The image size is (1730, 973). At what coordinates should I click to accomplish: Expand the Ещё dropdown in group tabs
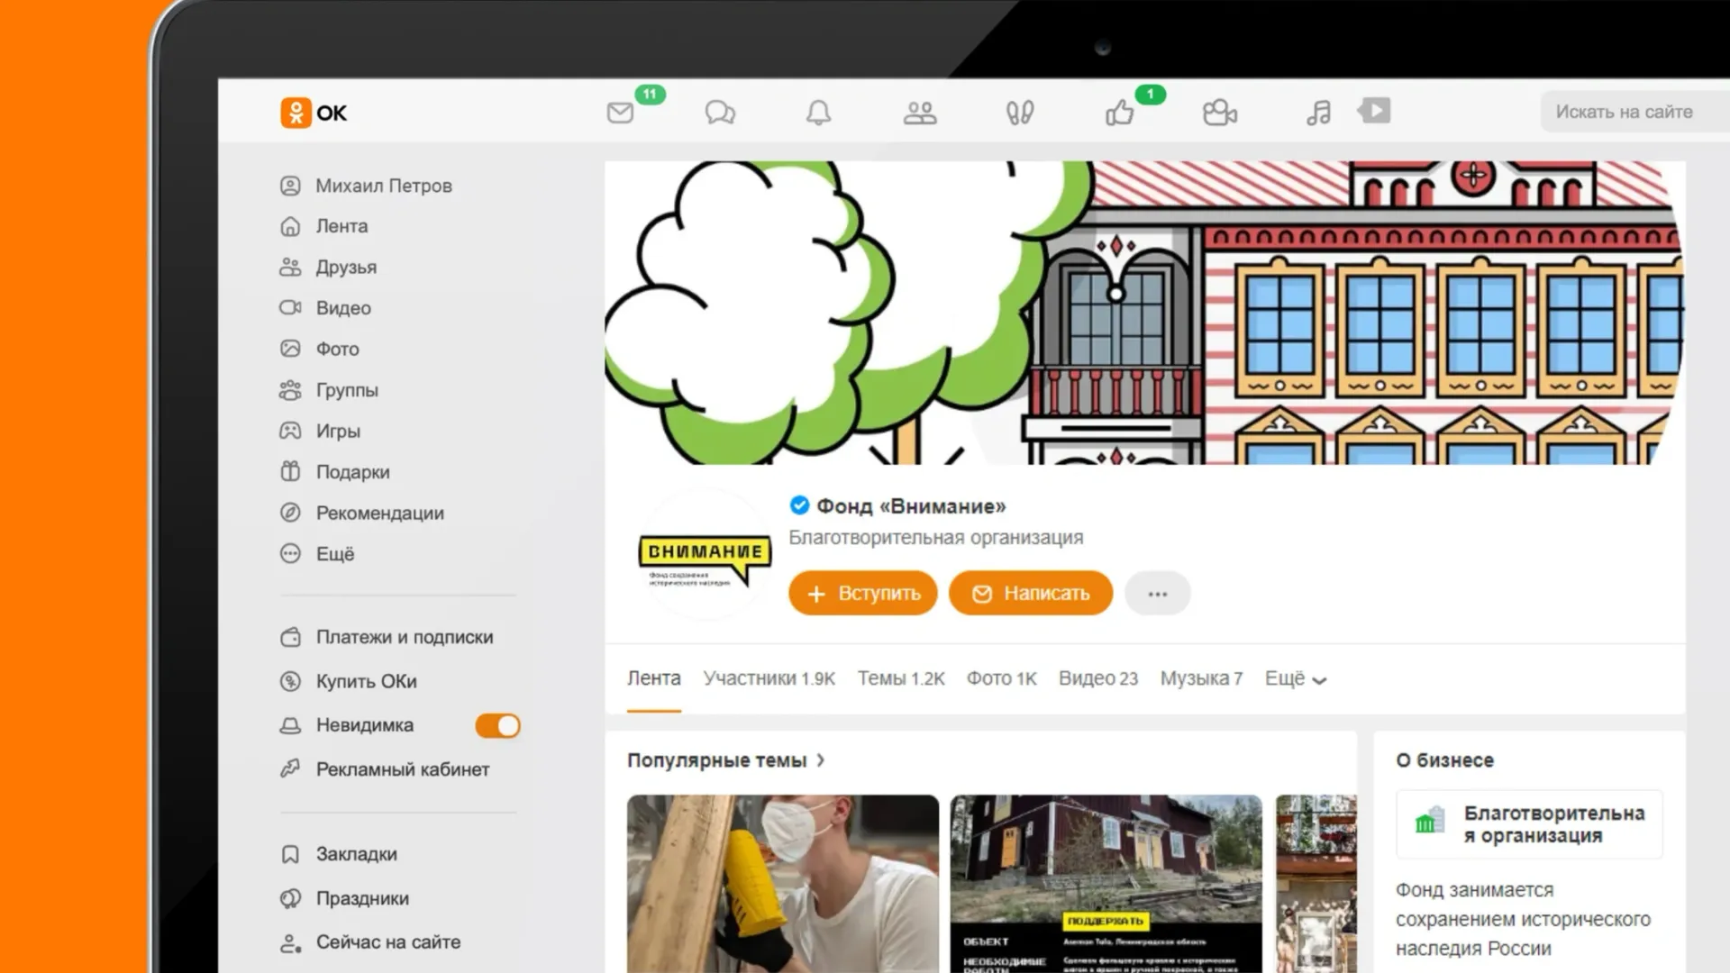(1296, 678)
